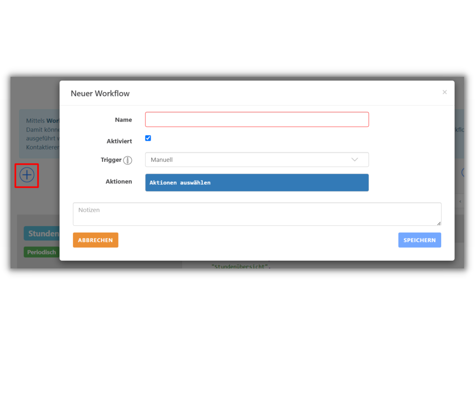Open the Manuell trigger dropdown
This screenshot has width=475, height=396.
256,160
